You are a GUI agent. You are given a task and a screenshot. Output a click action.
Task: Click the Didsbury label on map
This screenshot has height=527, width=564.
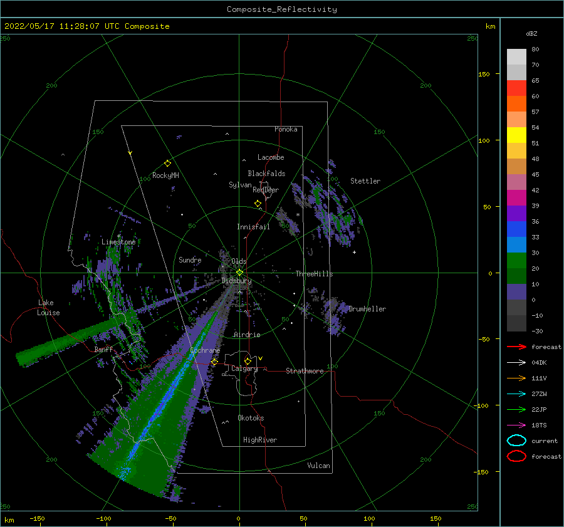coord(236,281)
